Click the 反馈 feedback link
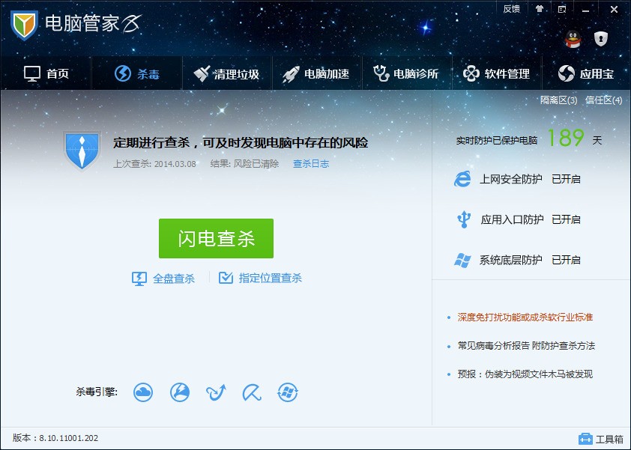The height and width of the screenshot is (450, 631). pyautogui.click(x=512, y=9)
